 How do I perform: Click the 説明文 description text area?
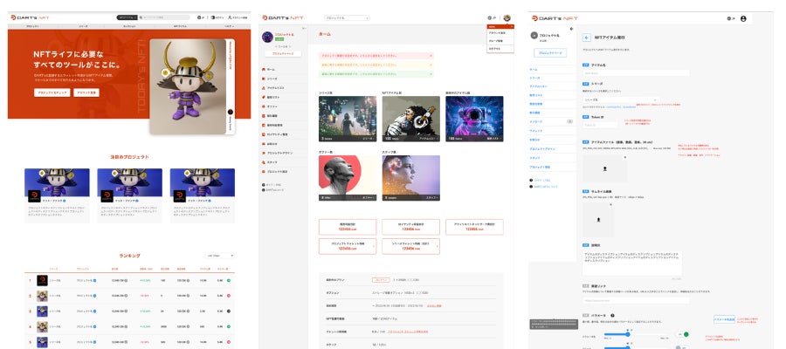coord(632,263)
